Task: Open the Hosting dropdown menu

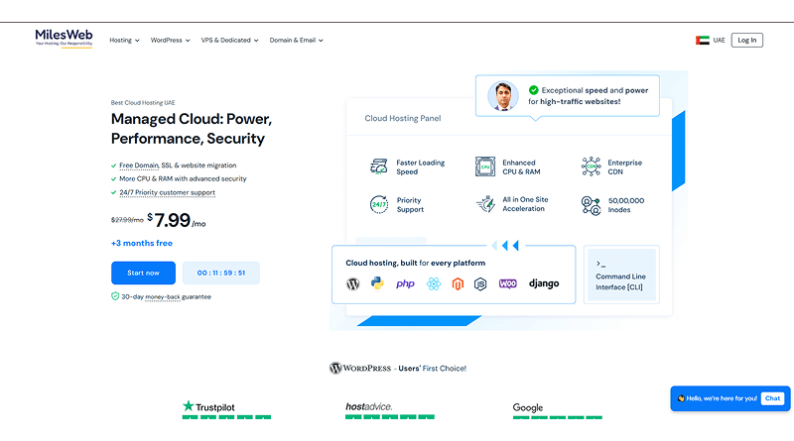Action: point(125,40)
